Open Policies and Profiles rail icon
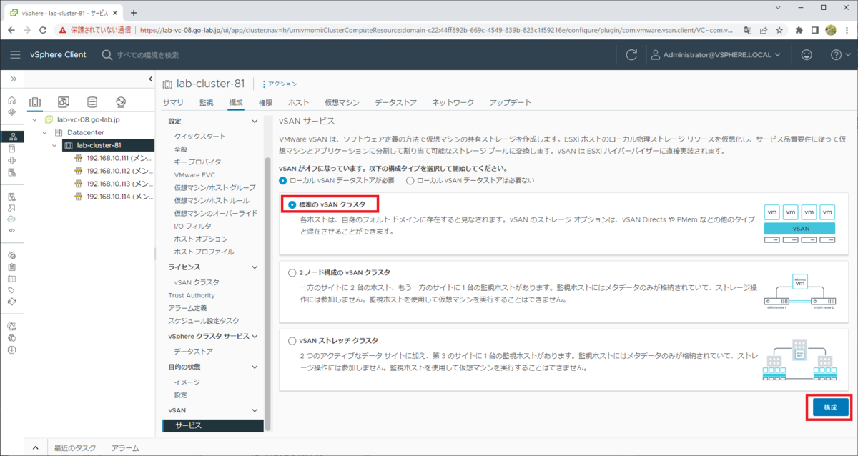 point(11,196)
